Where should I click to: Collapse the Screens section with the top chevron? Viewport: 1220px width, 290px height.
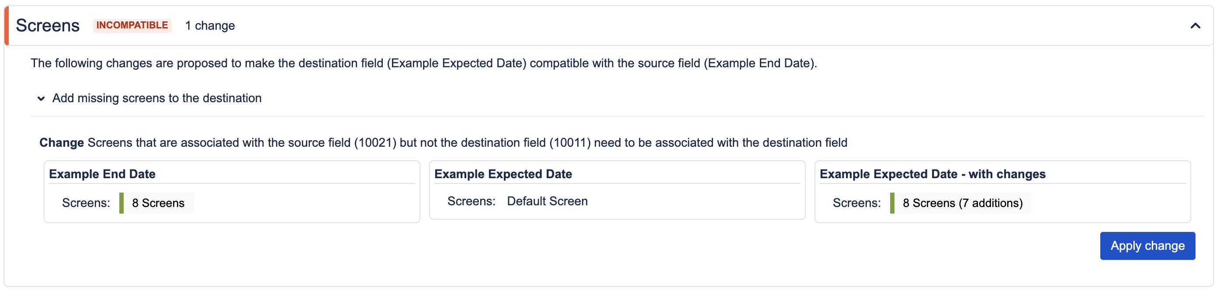pos(1195,25)
